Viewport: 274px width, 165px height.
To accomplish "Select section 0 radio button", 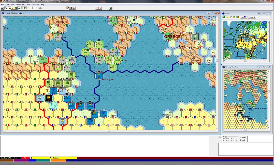I will 234,141.
